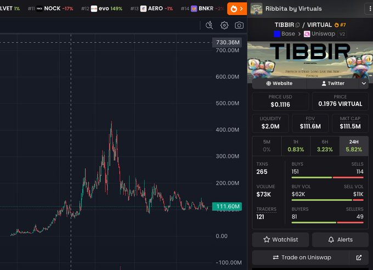
Task: Click the buyers versus sellers ratio bar
Action: pos(327,223)
